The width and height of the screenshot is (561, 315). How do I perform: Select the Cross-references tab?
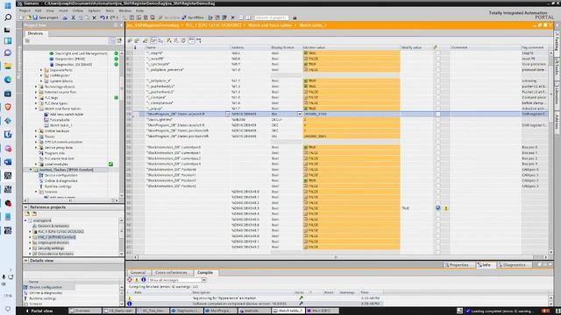172,272
